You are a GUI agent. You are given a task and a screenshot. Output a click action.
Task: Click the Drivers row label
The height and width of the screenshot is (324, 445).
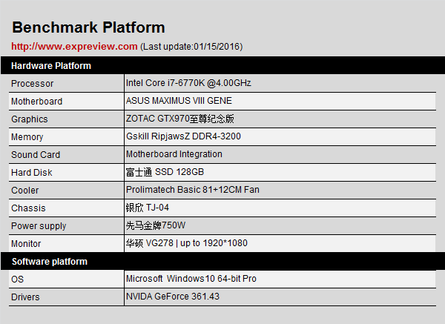tap(25, 297)
